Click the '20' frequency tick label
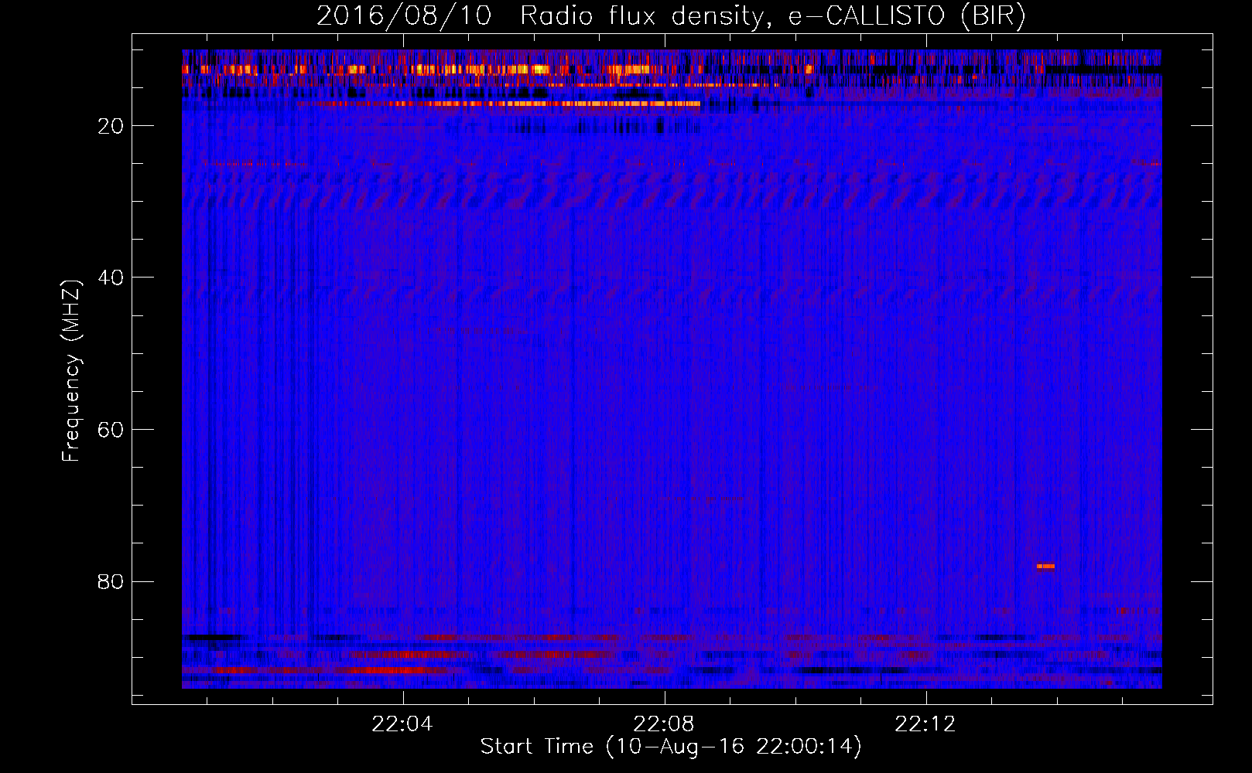The width and height of the screenshot is (1252, 773). click(111, 126)
